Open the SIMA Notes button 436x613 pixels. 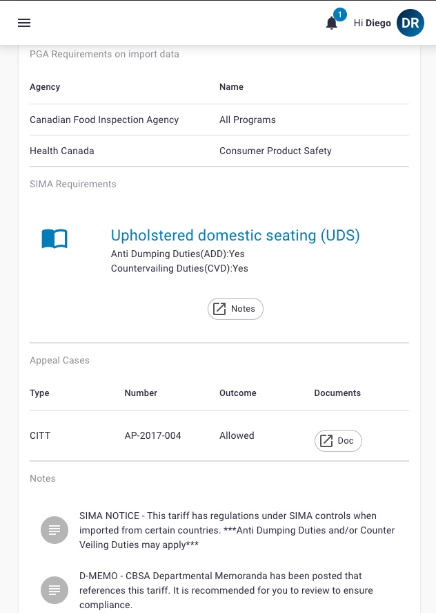coord(235,309)
